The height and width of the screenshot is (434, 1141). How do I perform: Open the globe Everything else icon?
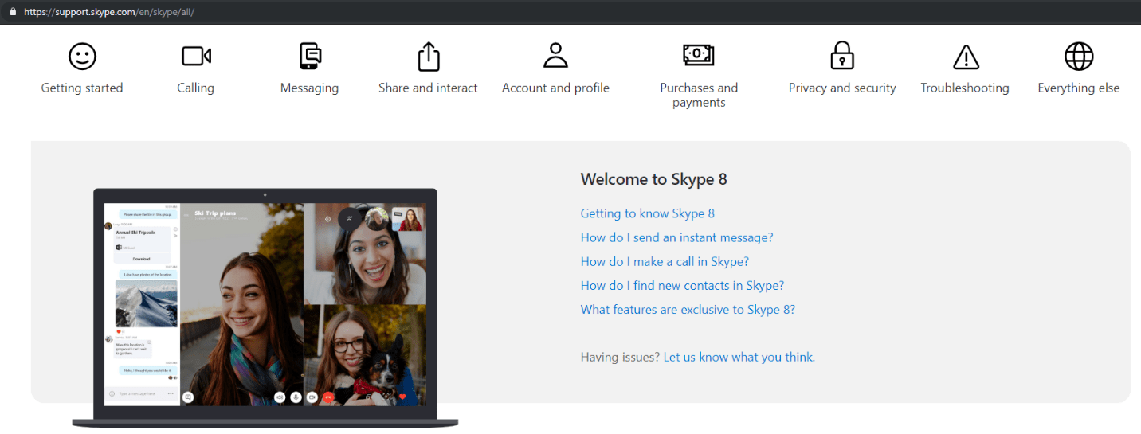[x=1079, y=57]
